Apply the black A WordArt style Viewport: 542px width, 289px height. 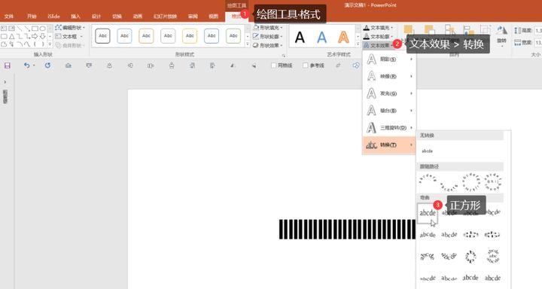[x=300, y=37]
